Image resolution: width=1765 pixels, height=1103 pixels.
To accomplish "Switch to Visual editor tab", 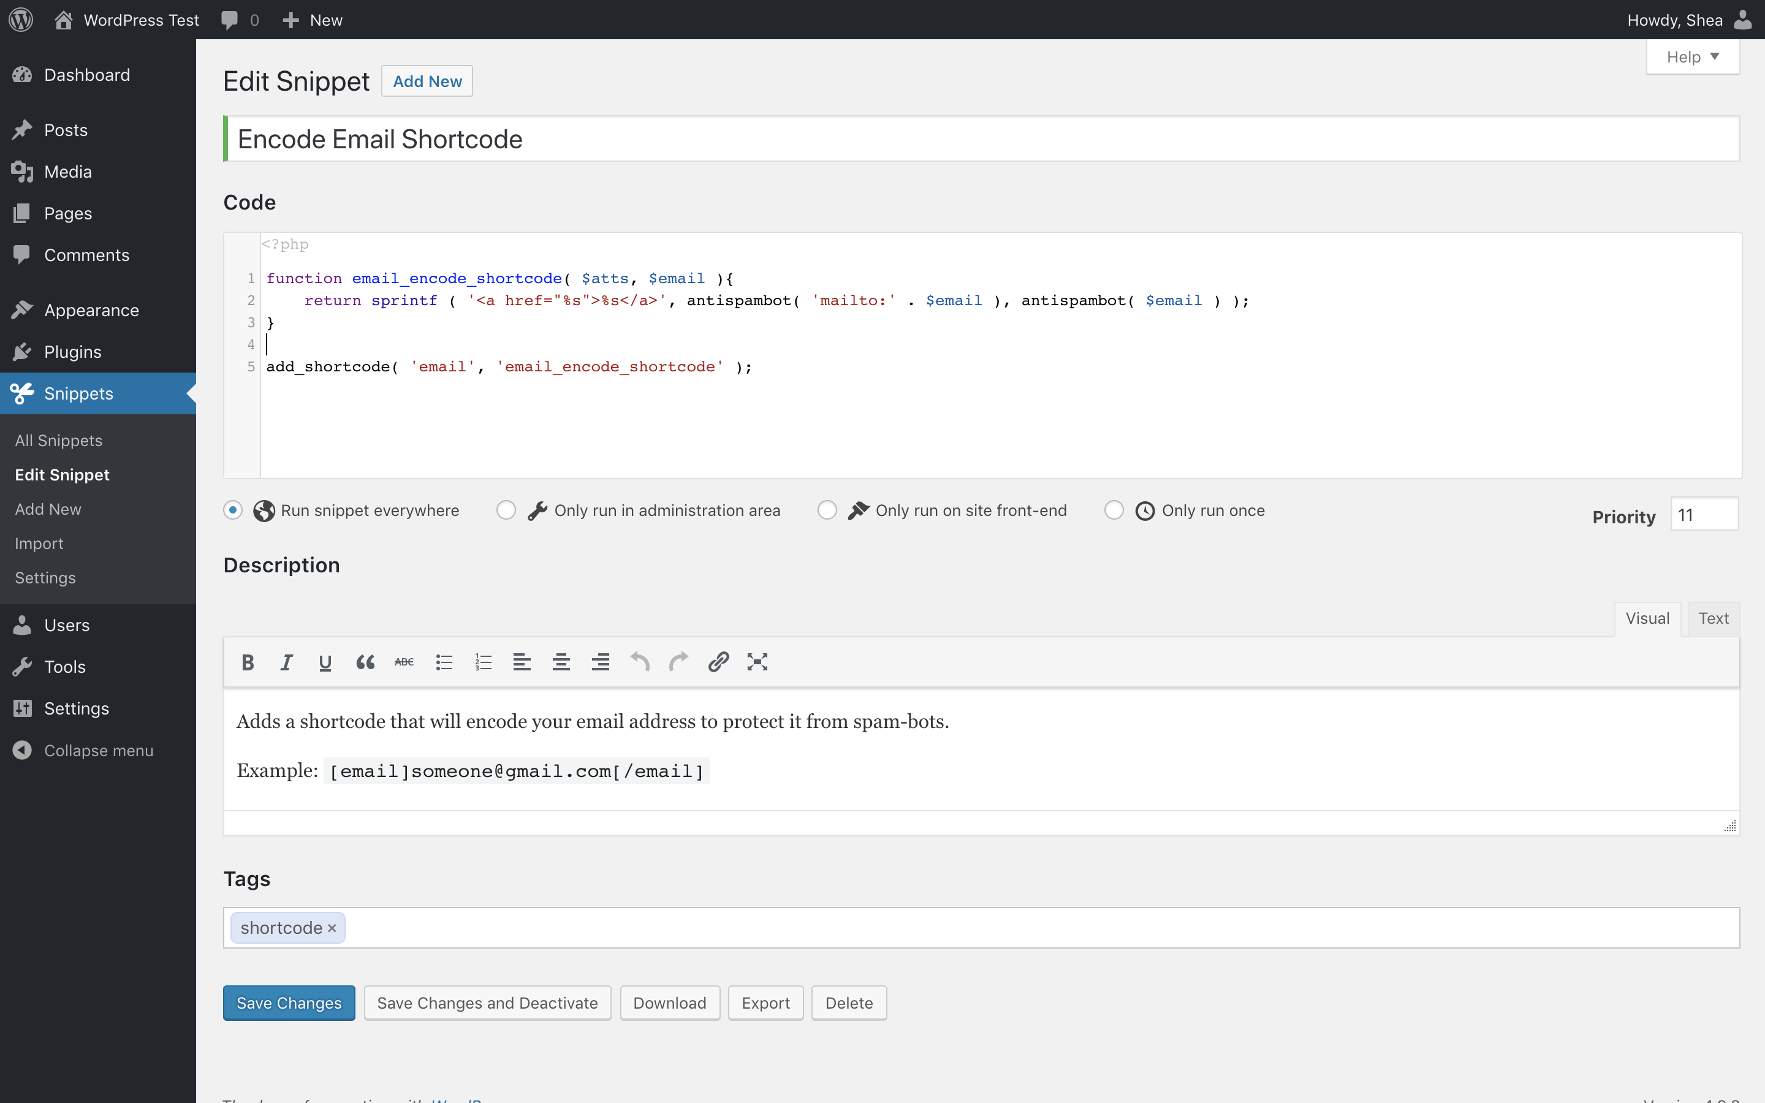I will click(x=1648, y=619).
